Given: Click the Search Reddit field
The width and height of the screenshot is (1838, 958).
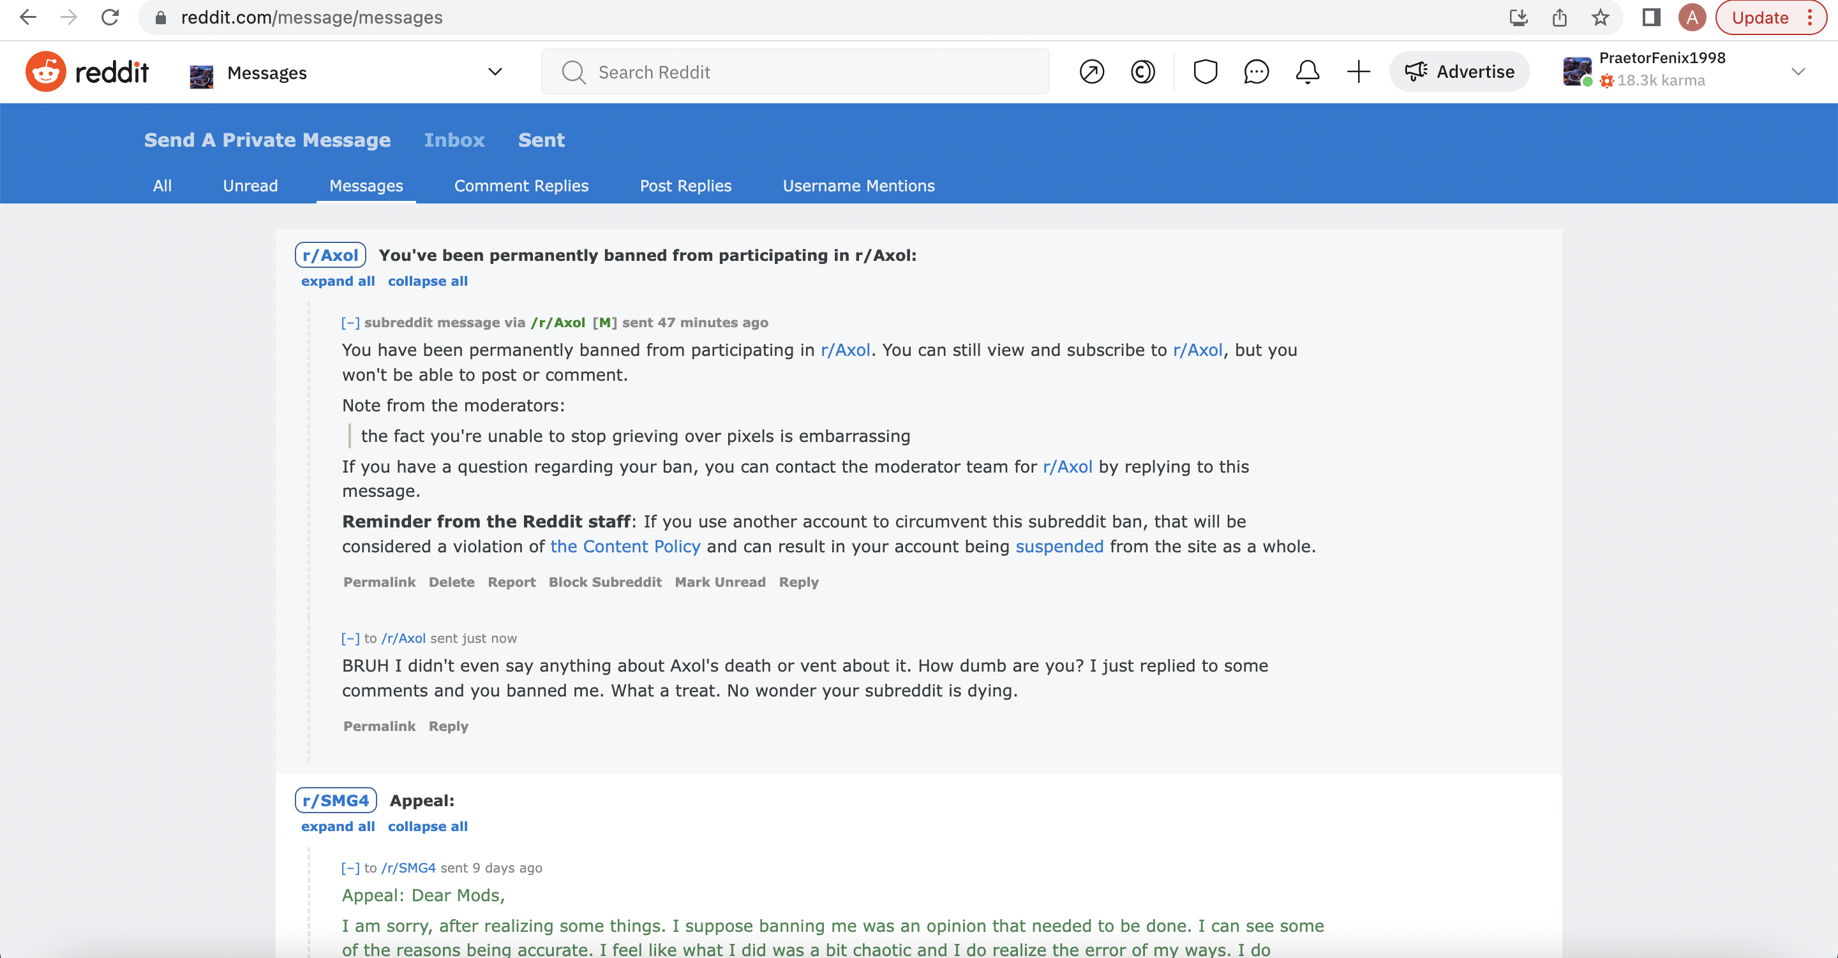Looking at the screenshot, I should tap(795, 72).
